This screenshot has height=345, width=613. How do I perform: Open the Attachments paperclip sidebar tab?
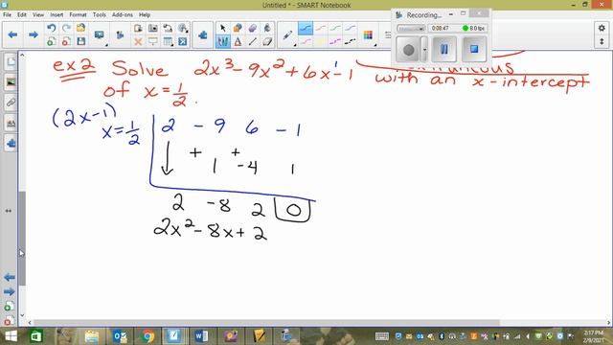[x=11, y=103]
